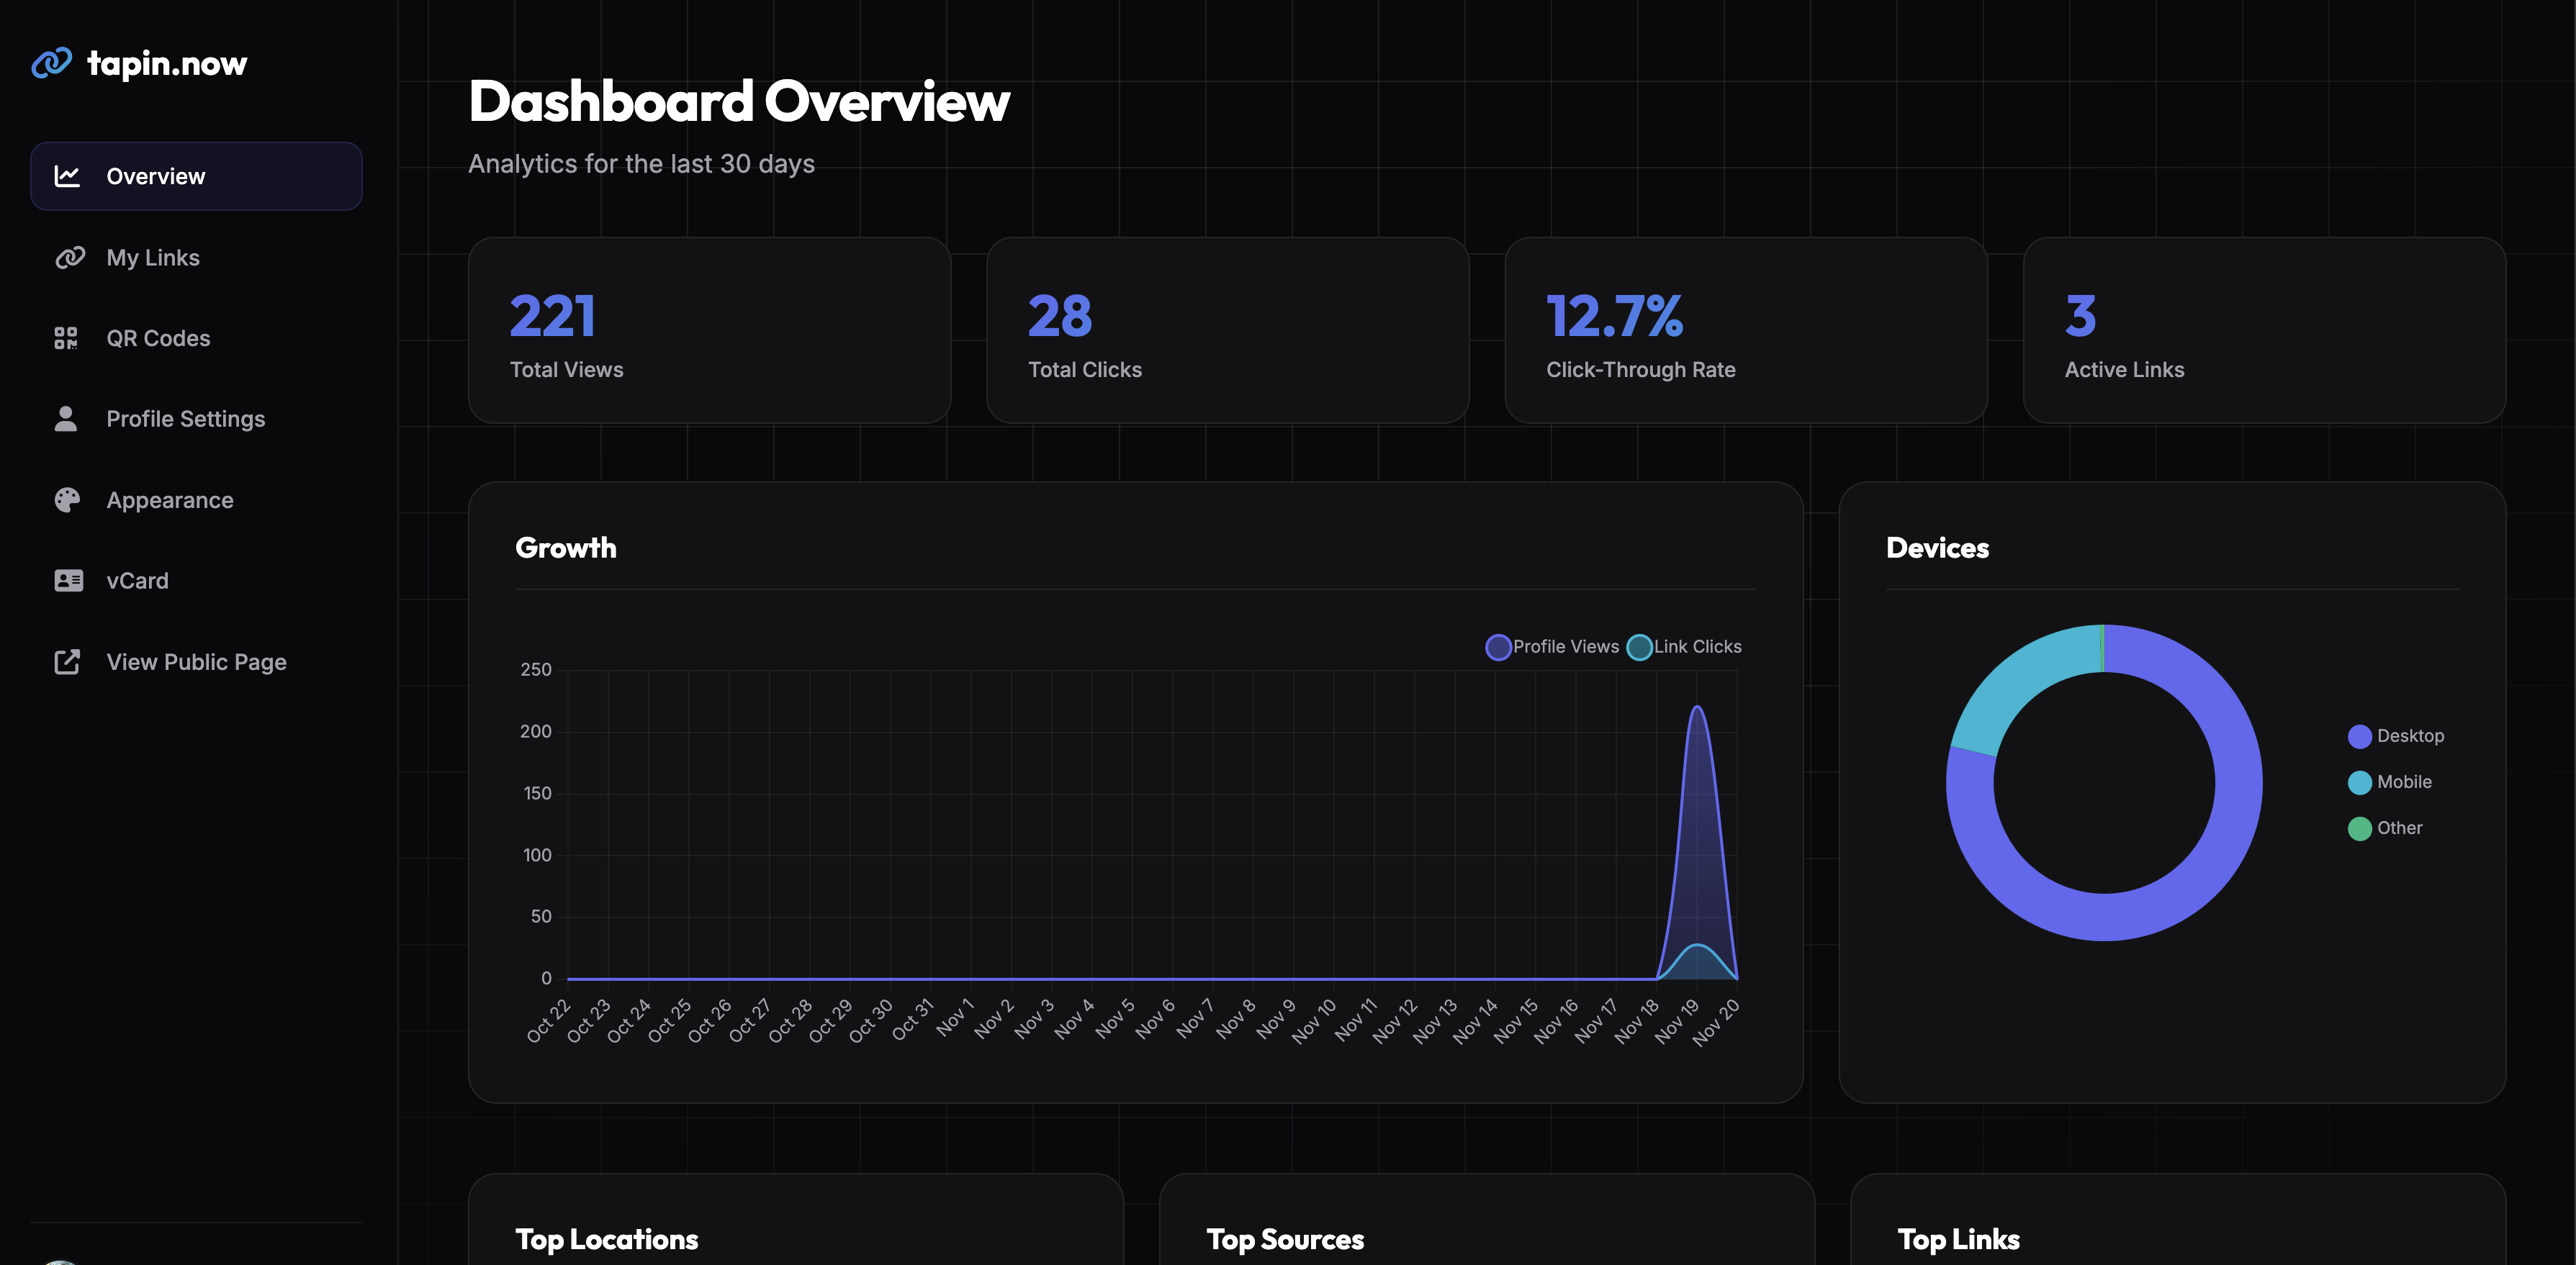Open the Overview menu item
Viewport: 2576px width, 1265px height.
pos(196,176)
